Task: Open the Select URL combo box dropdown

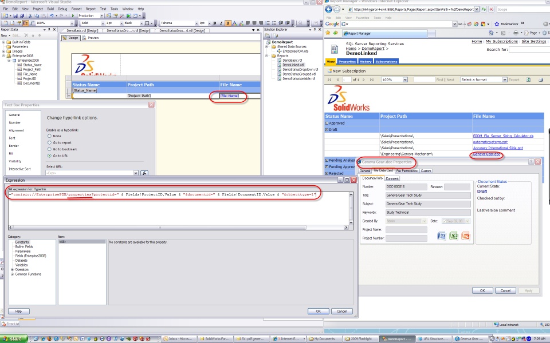Action: (136, 173)
